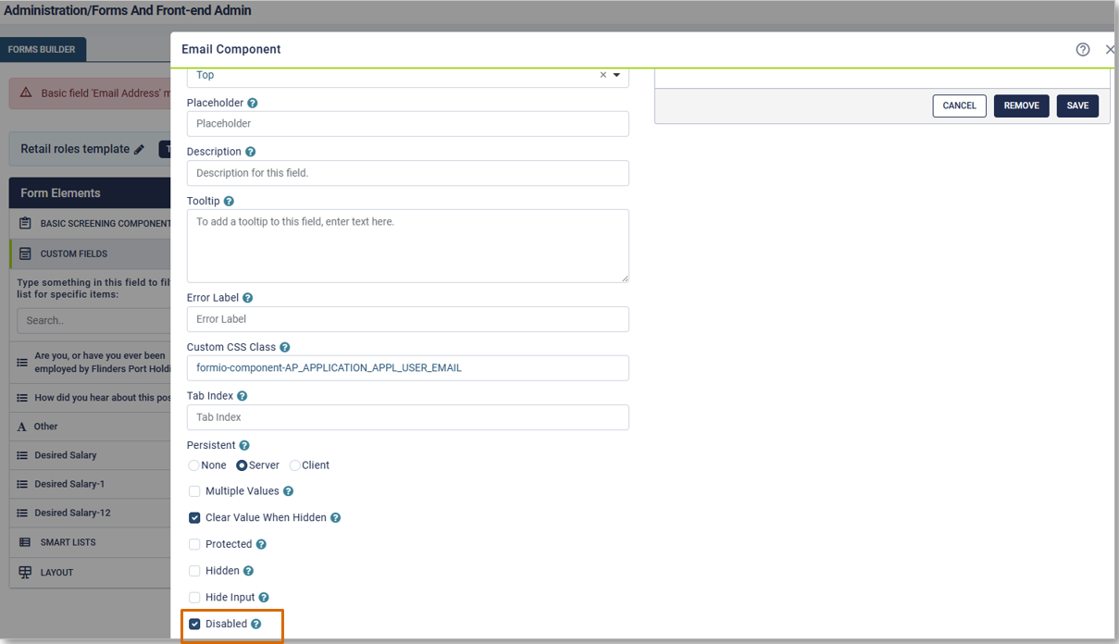Click the clear X in the Top dropdown
This screenshot has width=1119, height=644.
603,75
